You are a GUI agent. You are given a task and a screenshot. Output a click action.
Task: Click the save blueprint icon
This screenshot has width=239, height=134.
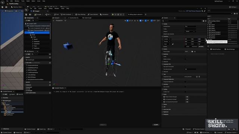[x=26, y=15]
